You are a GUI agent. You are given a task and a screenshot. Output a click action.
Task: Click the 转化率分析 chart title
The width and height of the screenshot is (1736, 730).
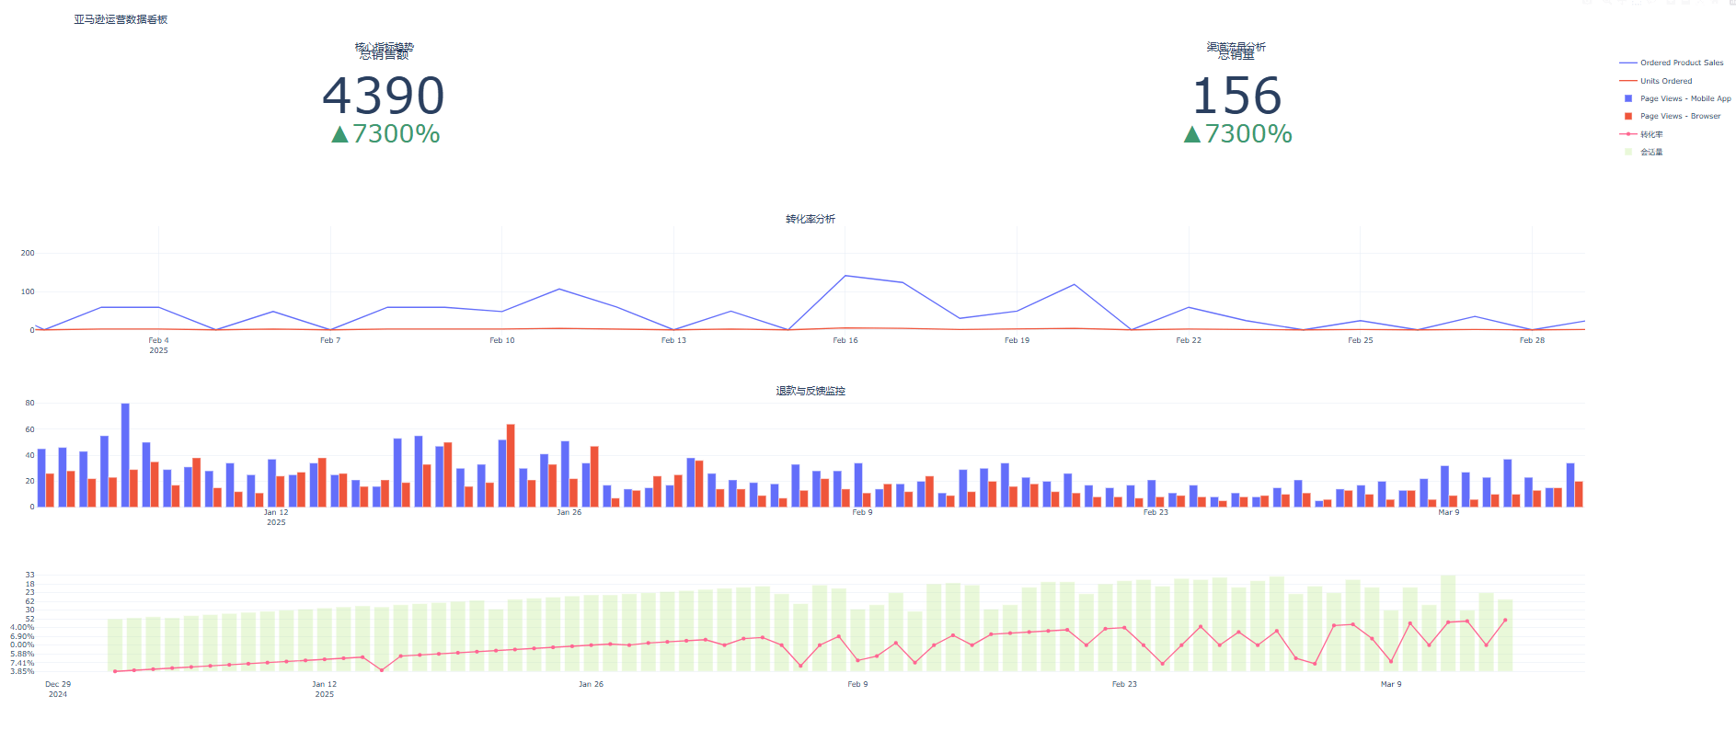click(811, 219)
